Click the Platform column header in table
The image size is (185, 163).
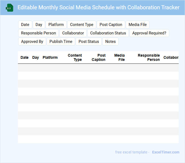coord(50,57)
